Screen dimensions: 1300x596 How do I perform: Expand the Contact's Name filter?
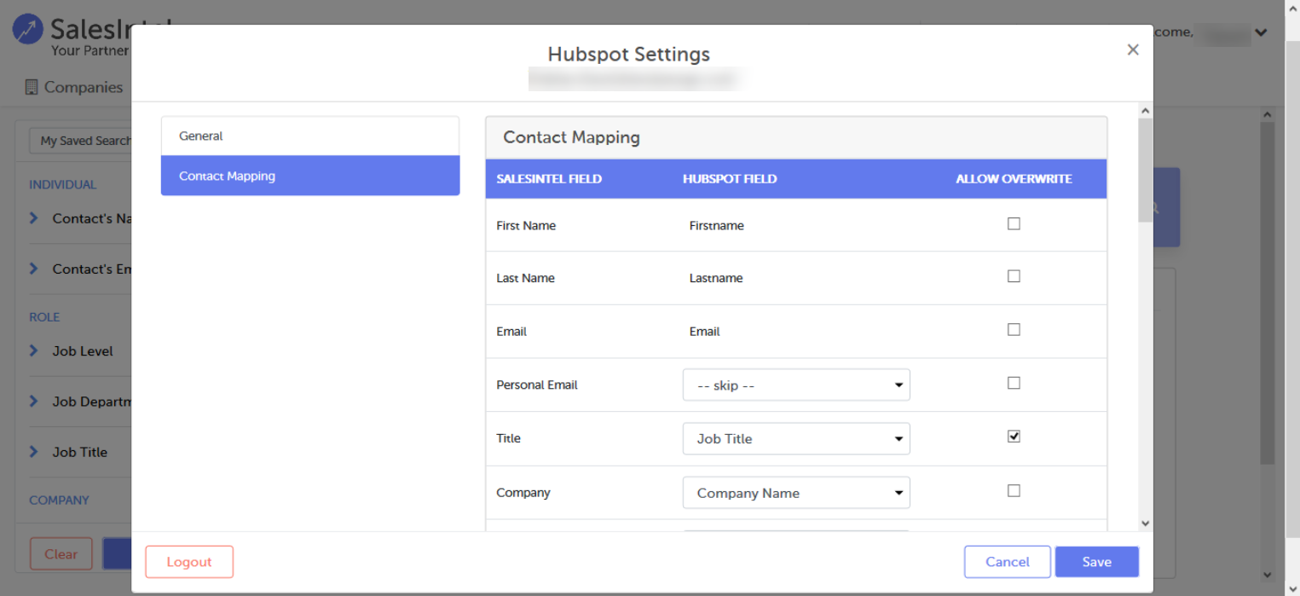coord(34,218)
